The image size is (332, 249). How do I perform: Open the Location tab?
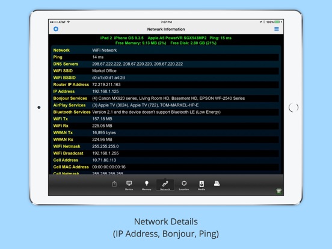click(184, 185)
